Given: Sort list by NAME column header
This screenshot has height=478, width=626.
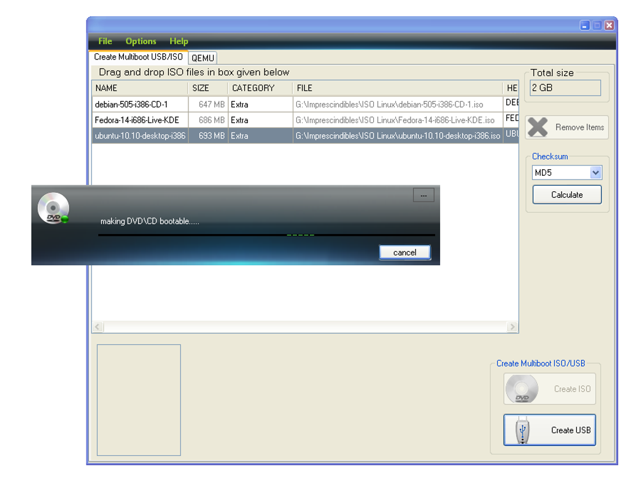Looking at the screenshot, I should [x=140, y=88].
